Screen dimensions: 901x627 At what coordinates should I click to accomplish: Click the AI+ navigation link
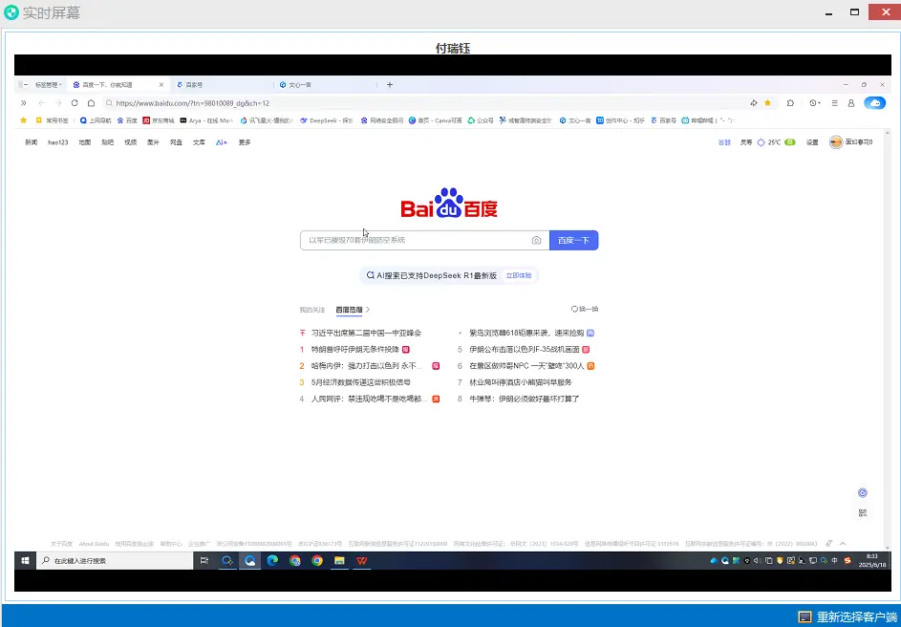point(222,142)
